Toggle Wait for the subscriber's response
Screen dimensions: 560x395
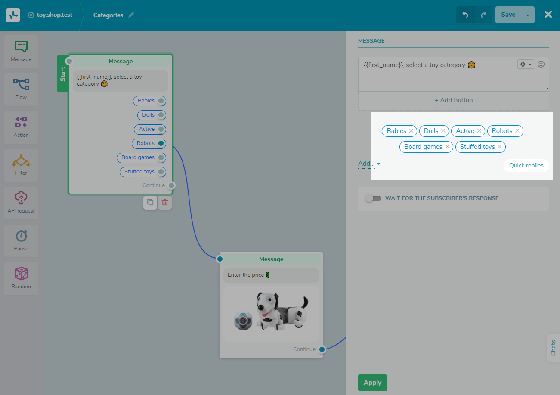373,198
